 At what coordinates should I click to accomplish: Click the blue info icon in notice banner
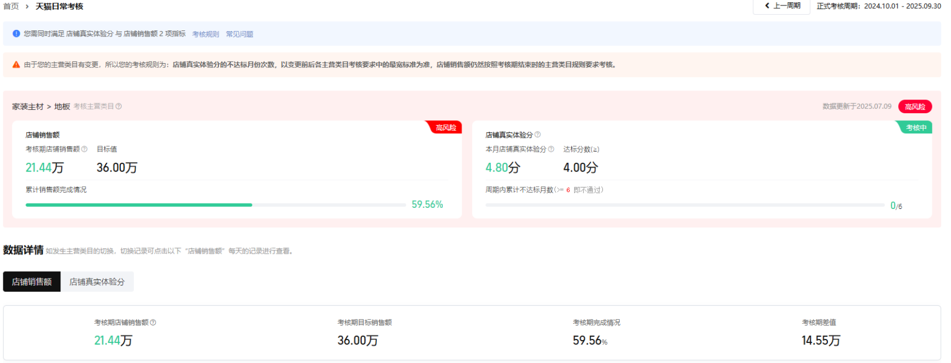pos(16,34)
